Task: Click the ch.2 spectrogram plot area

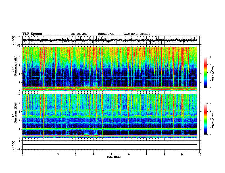Action: (110, 116)
